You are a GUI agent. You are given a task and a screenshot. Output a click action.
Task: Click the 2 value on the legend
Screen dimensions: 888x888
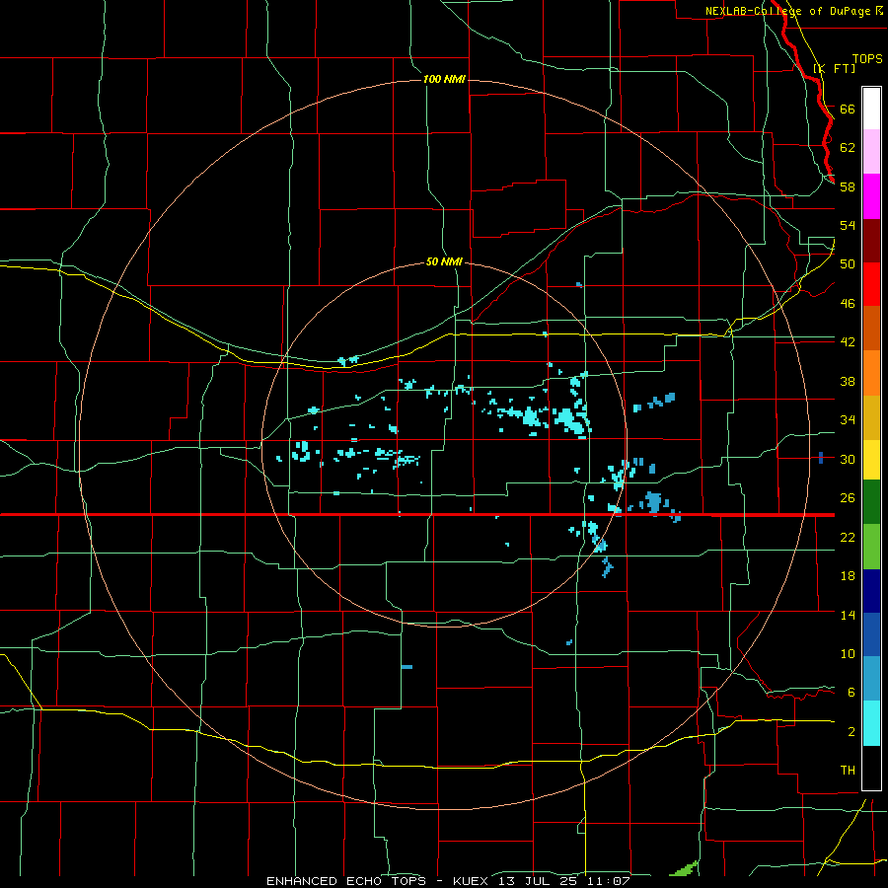pyautogui.click(x=851, y=731)
